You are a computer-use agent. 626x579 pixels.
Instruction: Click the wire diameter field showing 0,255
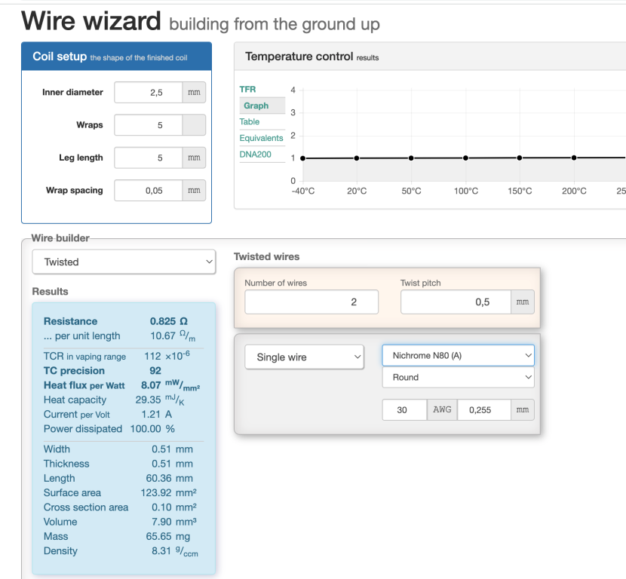(484, 410)
